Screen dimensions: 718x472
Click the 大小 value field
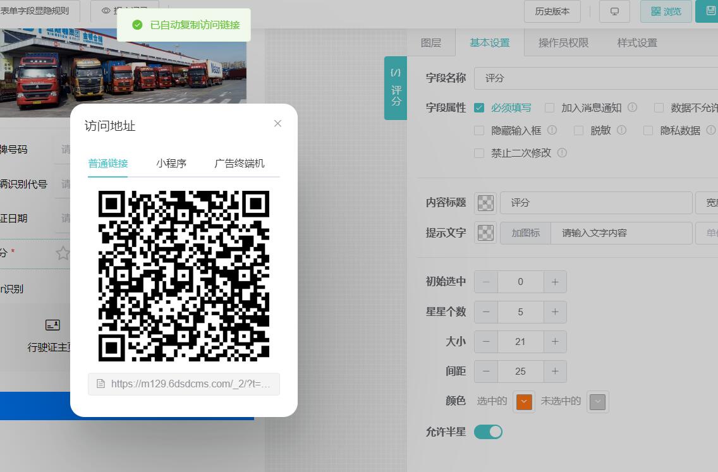coord(521,342)
